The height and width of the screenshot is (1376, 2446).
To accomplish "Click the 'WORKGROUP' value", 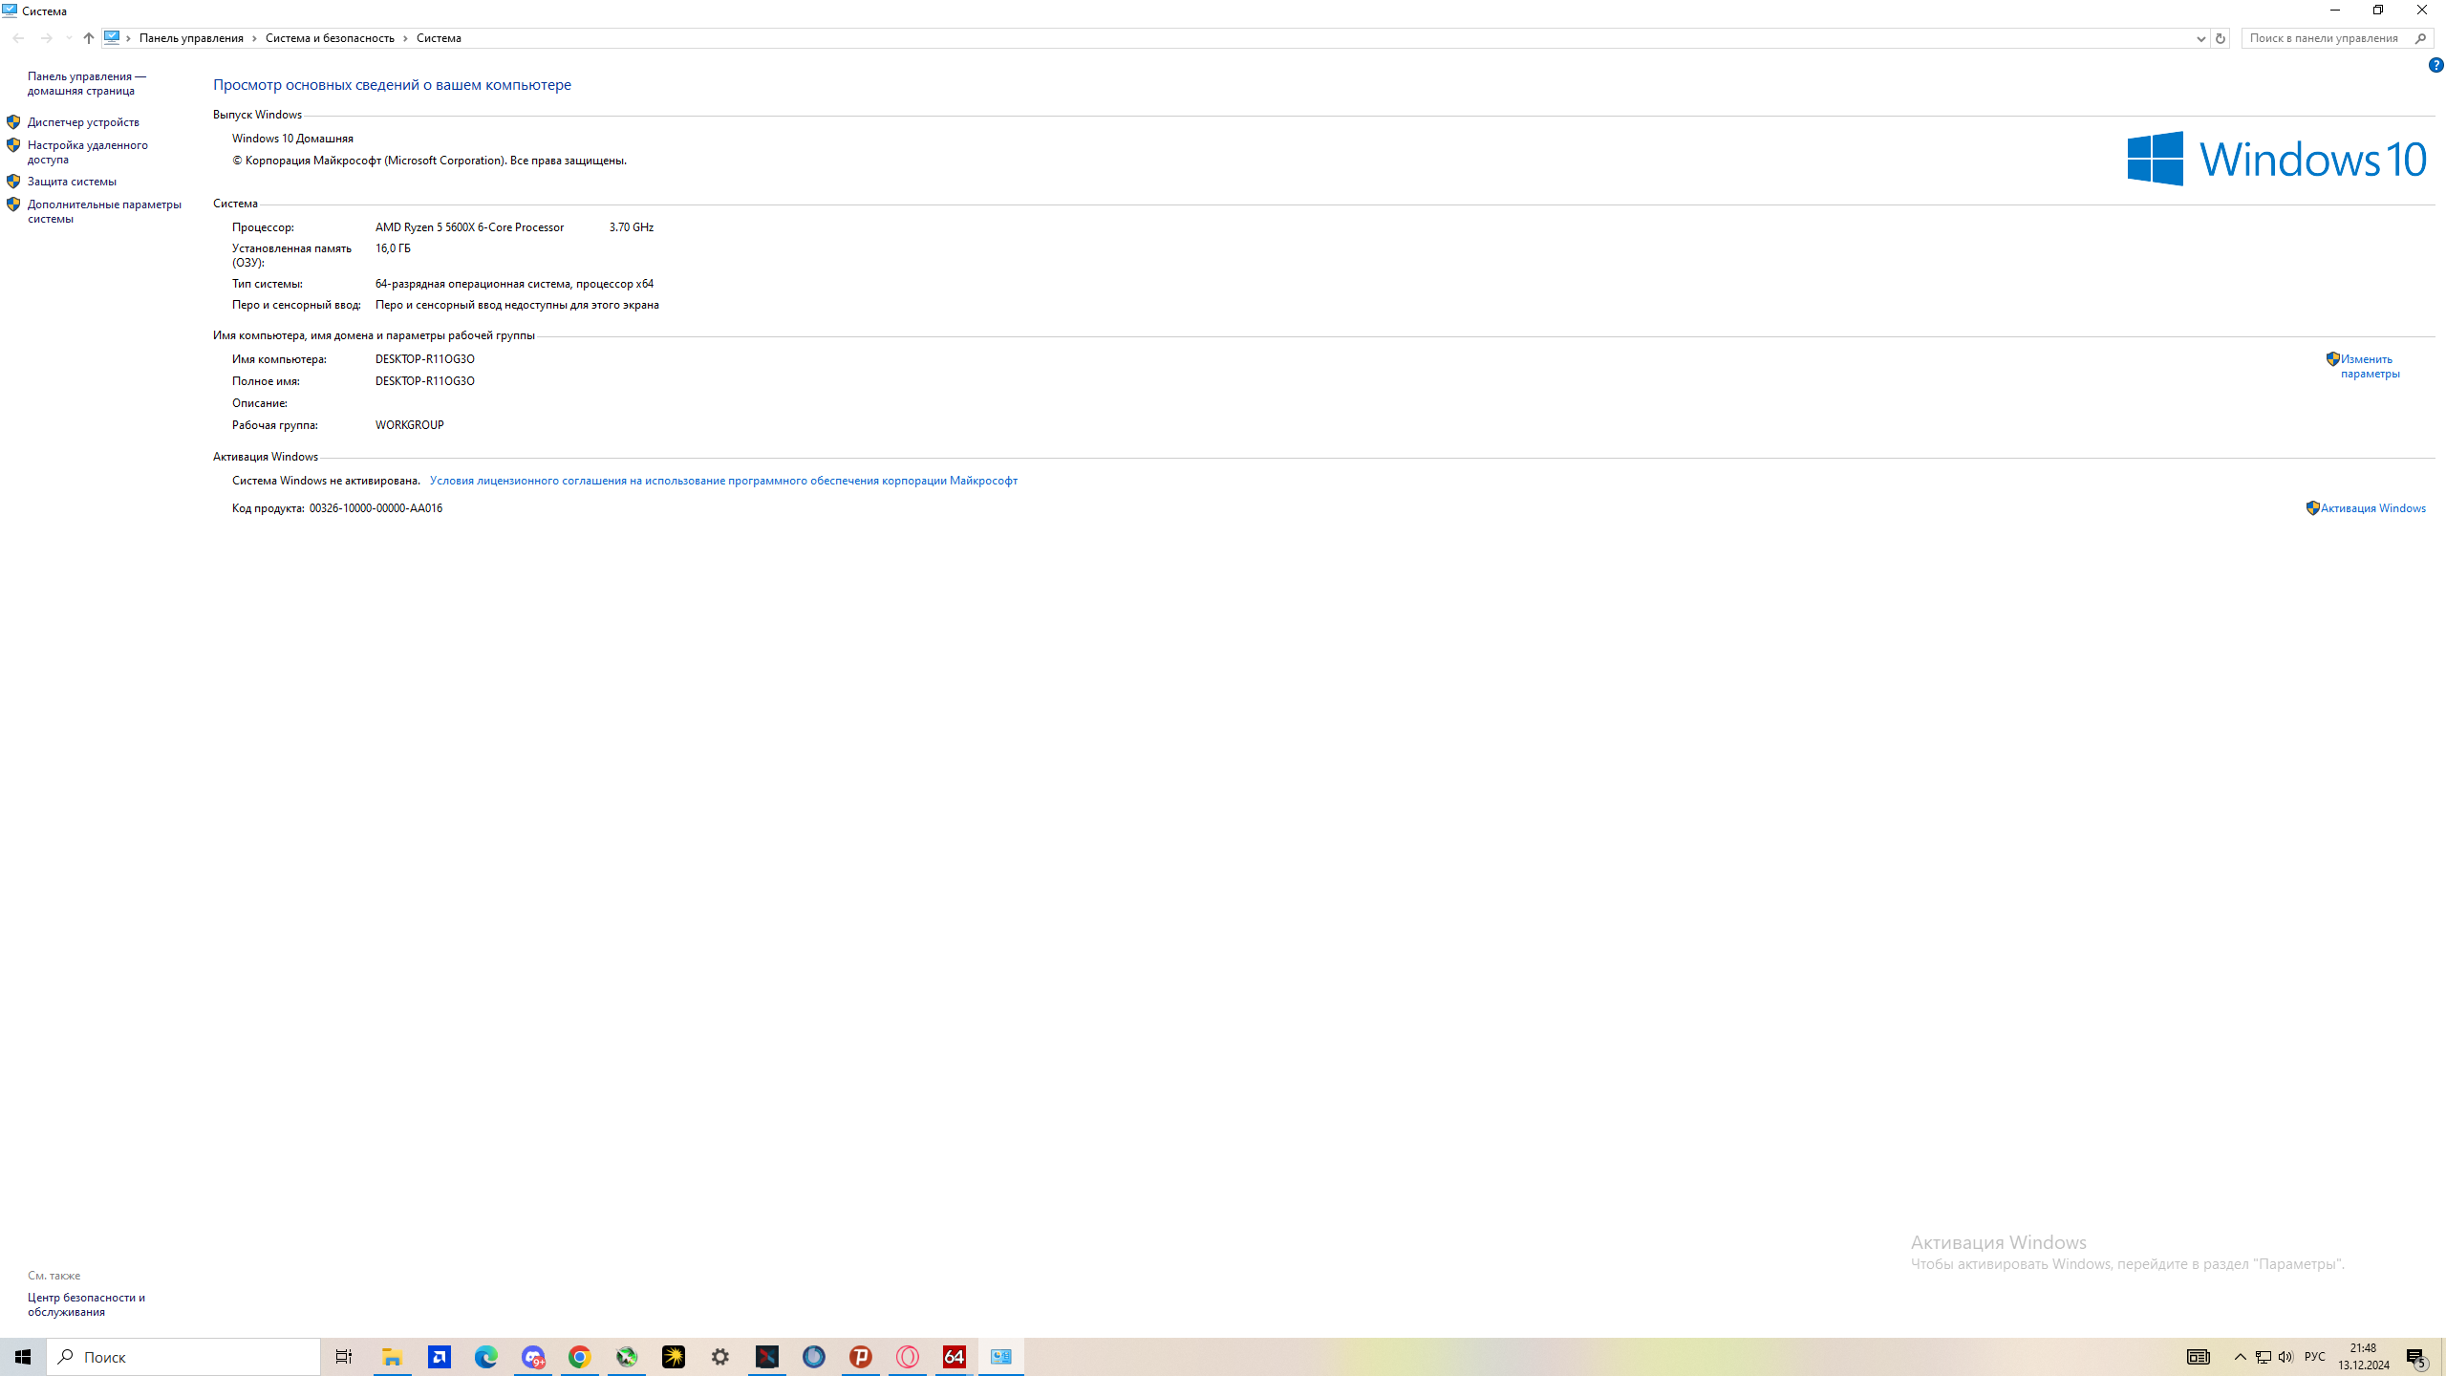I will click(x=409, y=425).
